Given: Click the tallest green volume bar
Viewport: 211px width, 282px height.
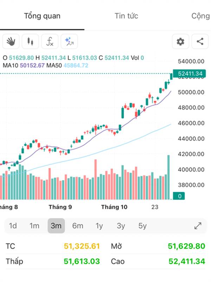Looking at the screenshot, I should (168, 176).
